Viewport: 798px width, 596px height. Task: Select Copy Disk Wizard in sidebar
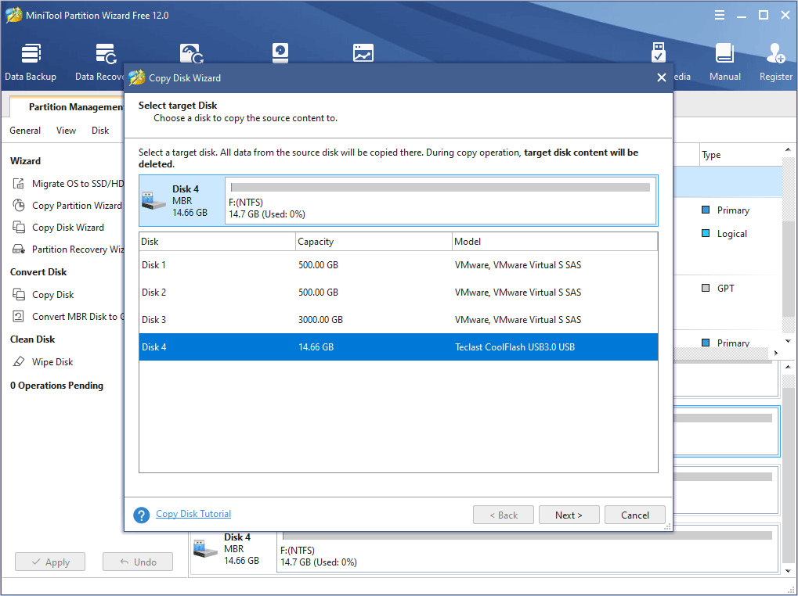tap(67, 228)
